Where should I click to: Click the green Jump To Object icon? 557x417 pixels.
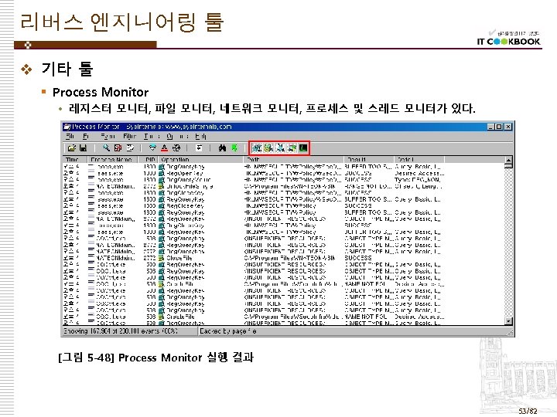click(x=234, y=147)
